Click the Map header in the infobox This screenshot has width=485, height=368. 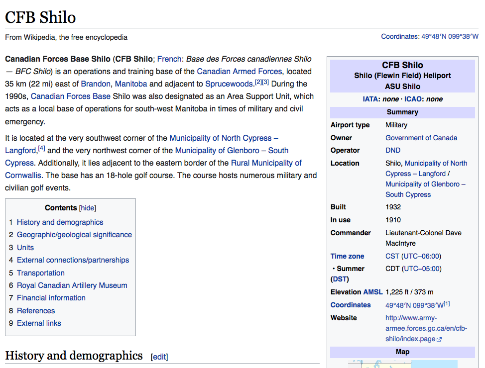[402, 352]
